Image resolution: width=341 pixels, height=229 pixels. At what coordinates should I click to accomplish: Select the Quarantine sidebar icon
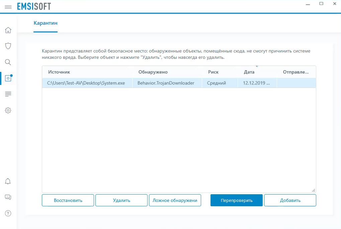(x=8, y=78)
